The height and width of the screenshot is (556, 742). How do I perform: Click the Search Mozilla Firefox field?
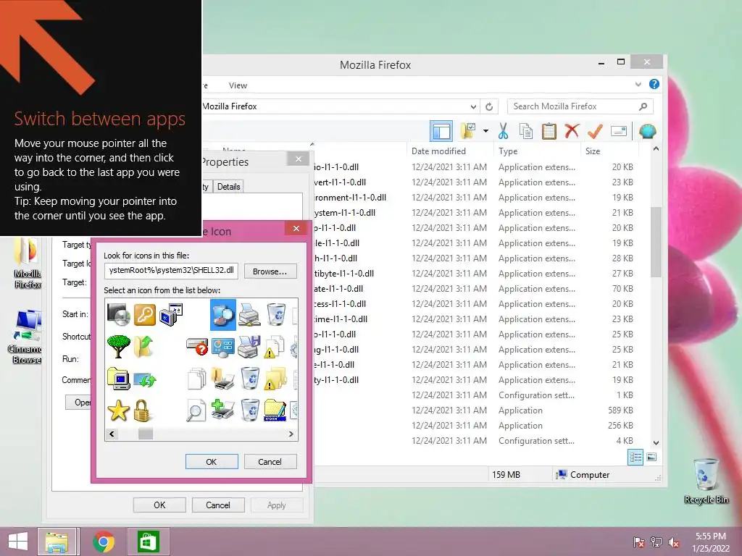tap(580, 106)
